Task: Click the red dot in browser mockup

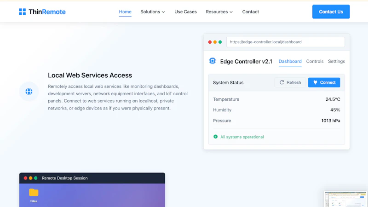Action: click(x=210, y=42)
